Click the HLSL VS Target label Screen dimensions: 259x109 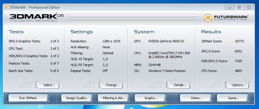click(x=82, y=59)
